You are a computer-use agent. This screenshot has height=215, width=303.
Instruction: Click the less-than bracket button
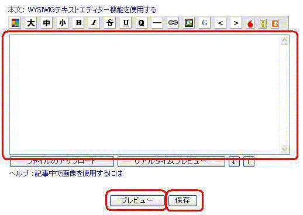point(221,23)
